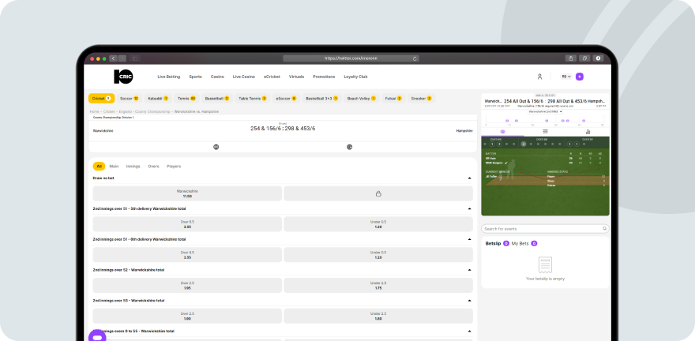This screenshot has height=341, width=695.
Task: Select the Basketball 3×3 chip
Action: click(321, 99)
